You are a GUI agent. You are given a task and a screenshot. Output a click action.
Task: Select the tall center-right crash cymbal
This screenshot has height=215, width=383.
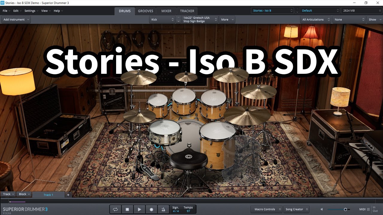tap(231, 75)
